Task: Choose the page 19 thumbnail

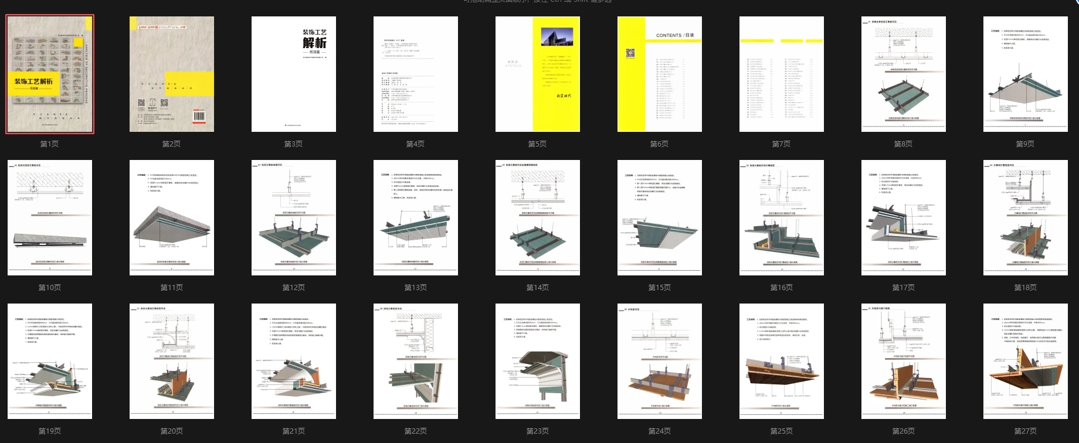Action: pyautogui.click(x=50, y=361)
